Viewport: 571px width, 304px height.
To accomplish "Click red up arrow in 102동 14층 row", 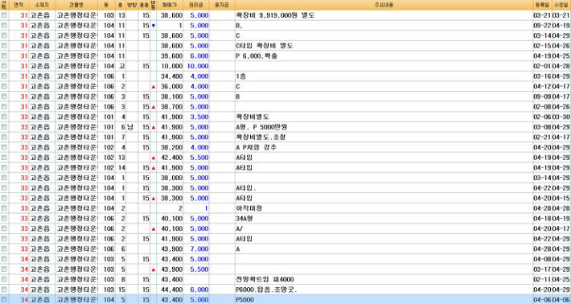I will click(x=154, y=168).
